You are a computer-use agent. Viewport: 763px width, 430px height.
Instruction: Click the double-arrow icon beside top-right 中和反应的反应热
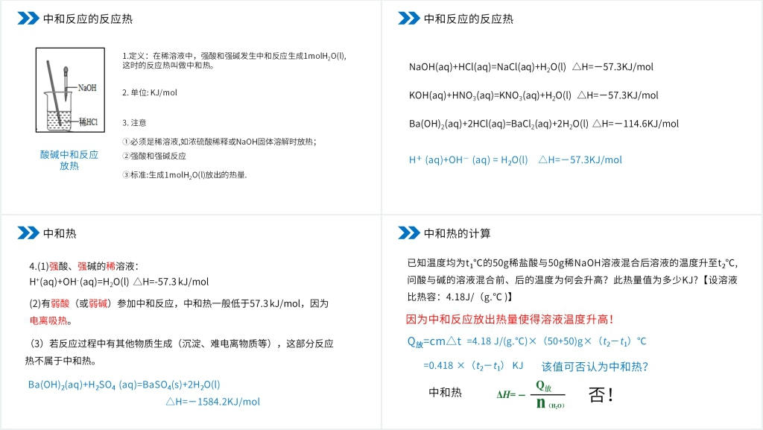tap(409, 19)
